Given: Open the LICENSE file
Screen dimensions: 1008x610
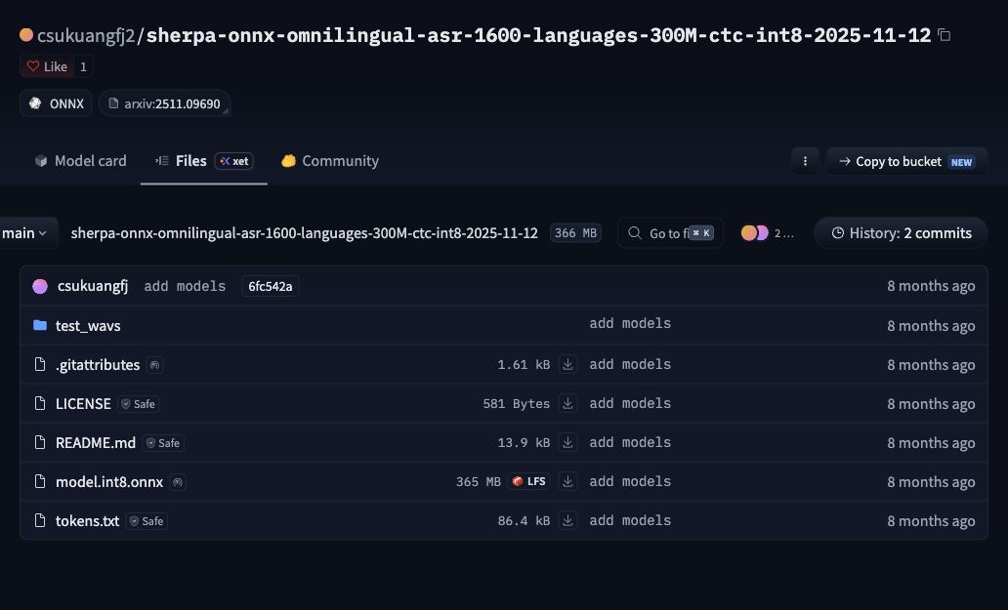Looking at the screenshot, I should pyautogui.click(x=83, y=404).
